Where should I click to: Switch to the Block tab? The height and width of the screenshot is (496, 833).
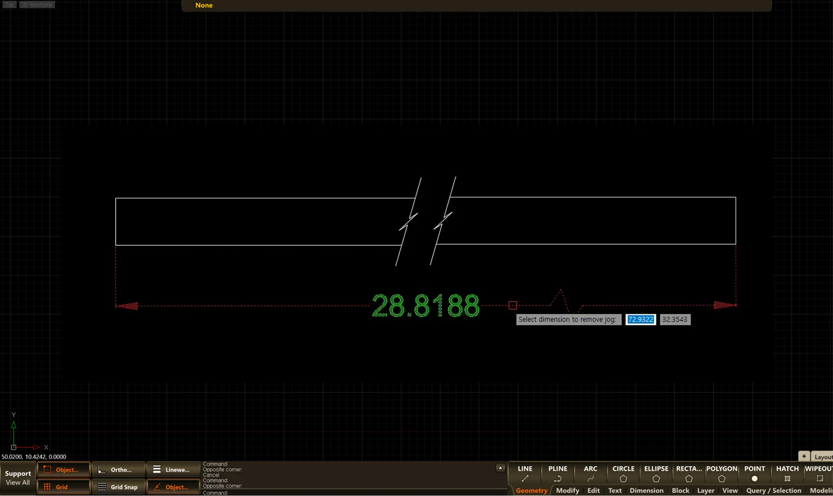click(x=680, y=490)
